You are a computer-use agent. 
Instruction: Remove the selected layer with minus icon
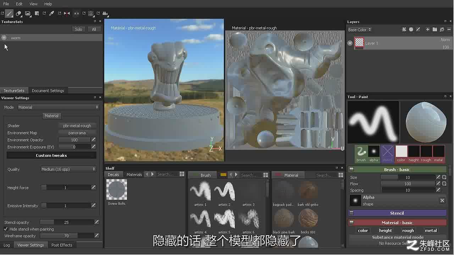pyautogui.click(x=449, y=29)
